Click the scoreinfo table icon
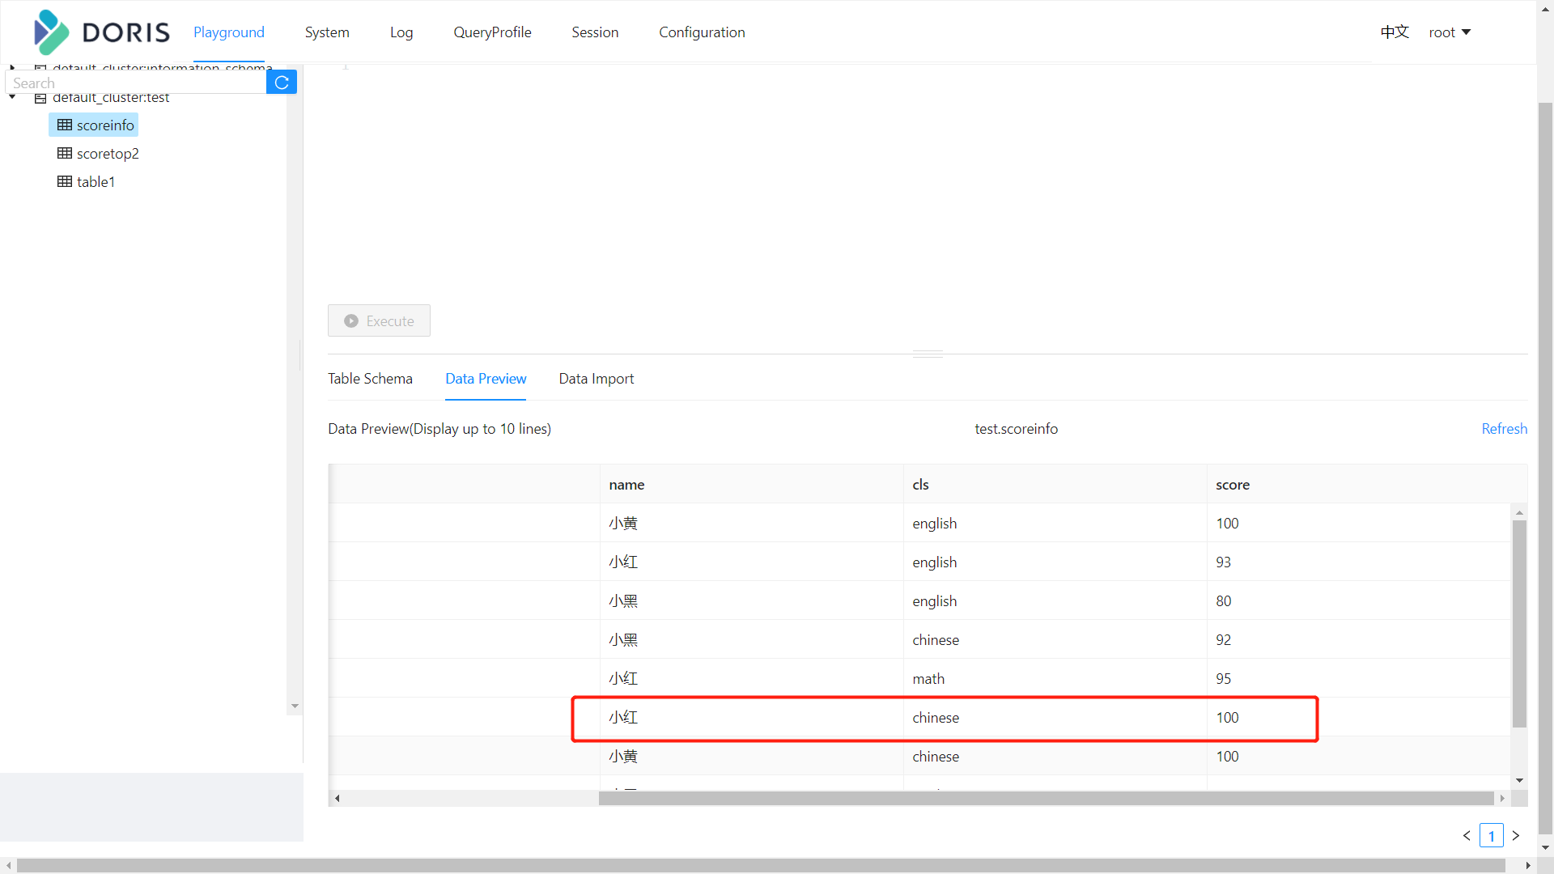The width and height of the screenshot is (1554, 874). (x=65, y=125)
